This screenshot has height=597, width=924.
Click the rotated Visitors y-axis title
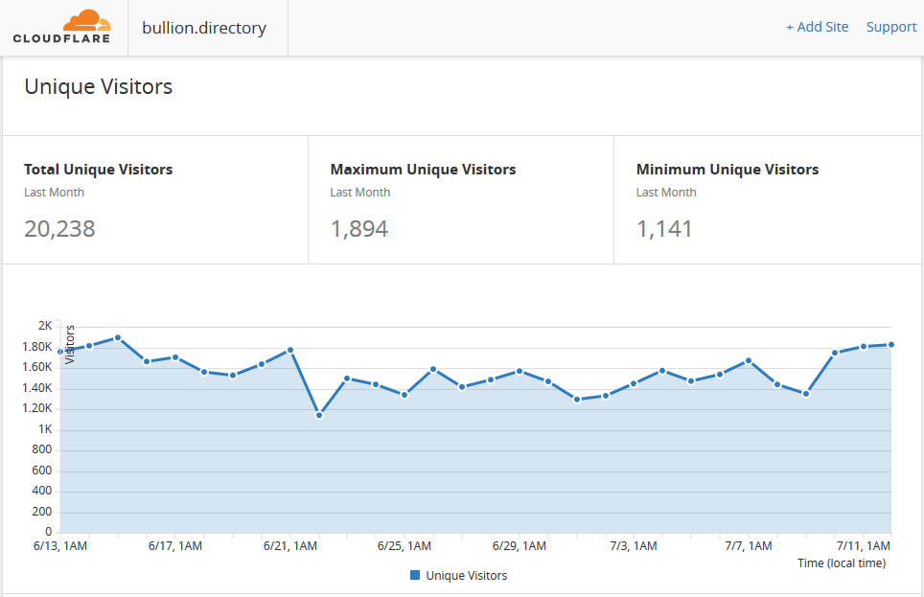70,345
